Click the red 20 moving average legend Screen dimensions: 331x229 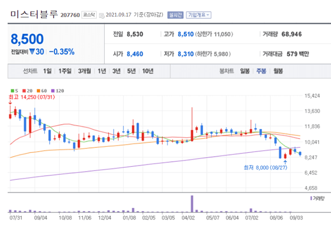click(28, 90)
